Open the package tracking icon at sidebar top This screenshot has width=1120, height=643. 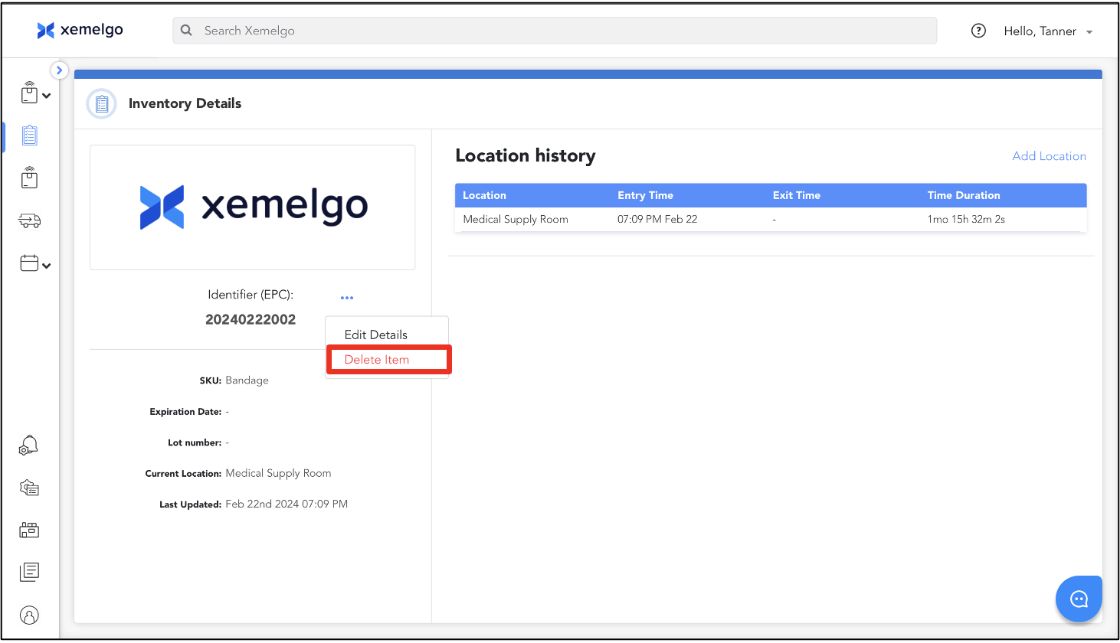pyautogui.click(x=29, y=93)
